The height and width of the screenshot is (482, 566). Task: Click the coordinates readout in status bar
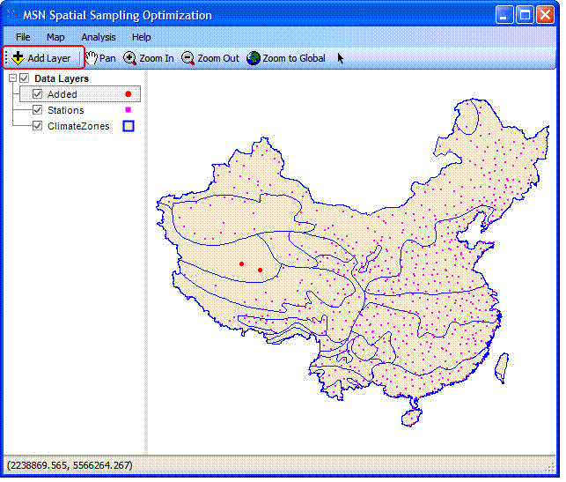click(x=70, y=465)
